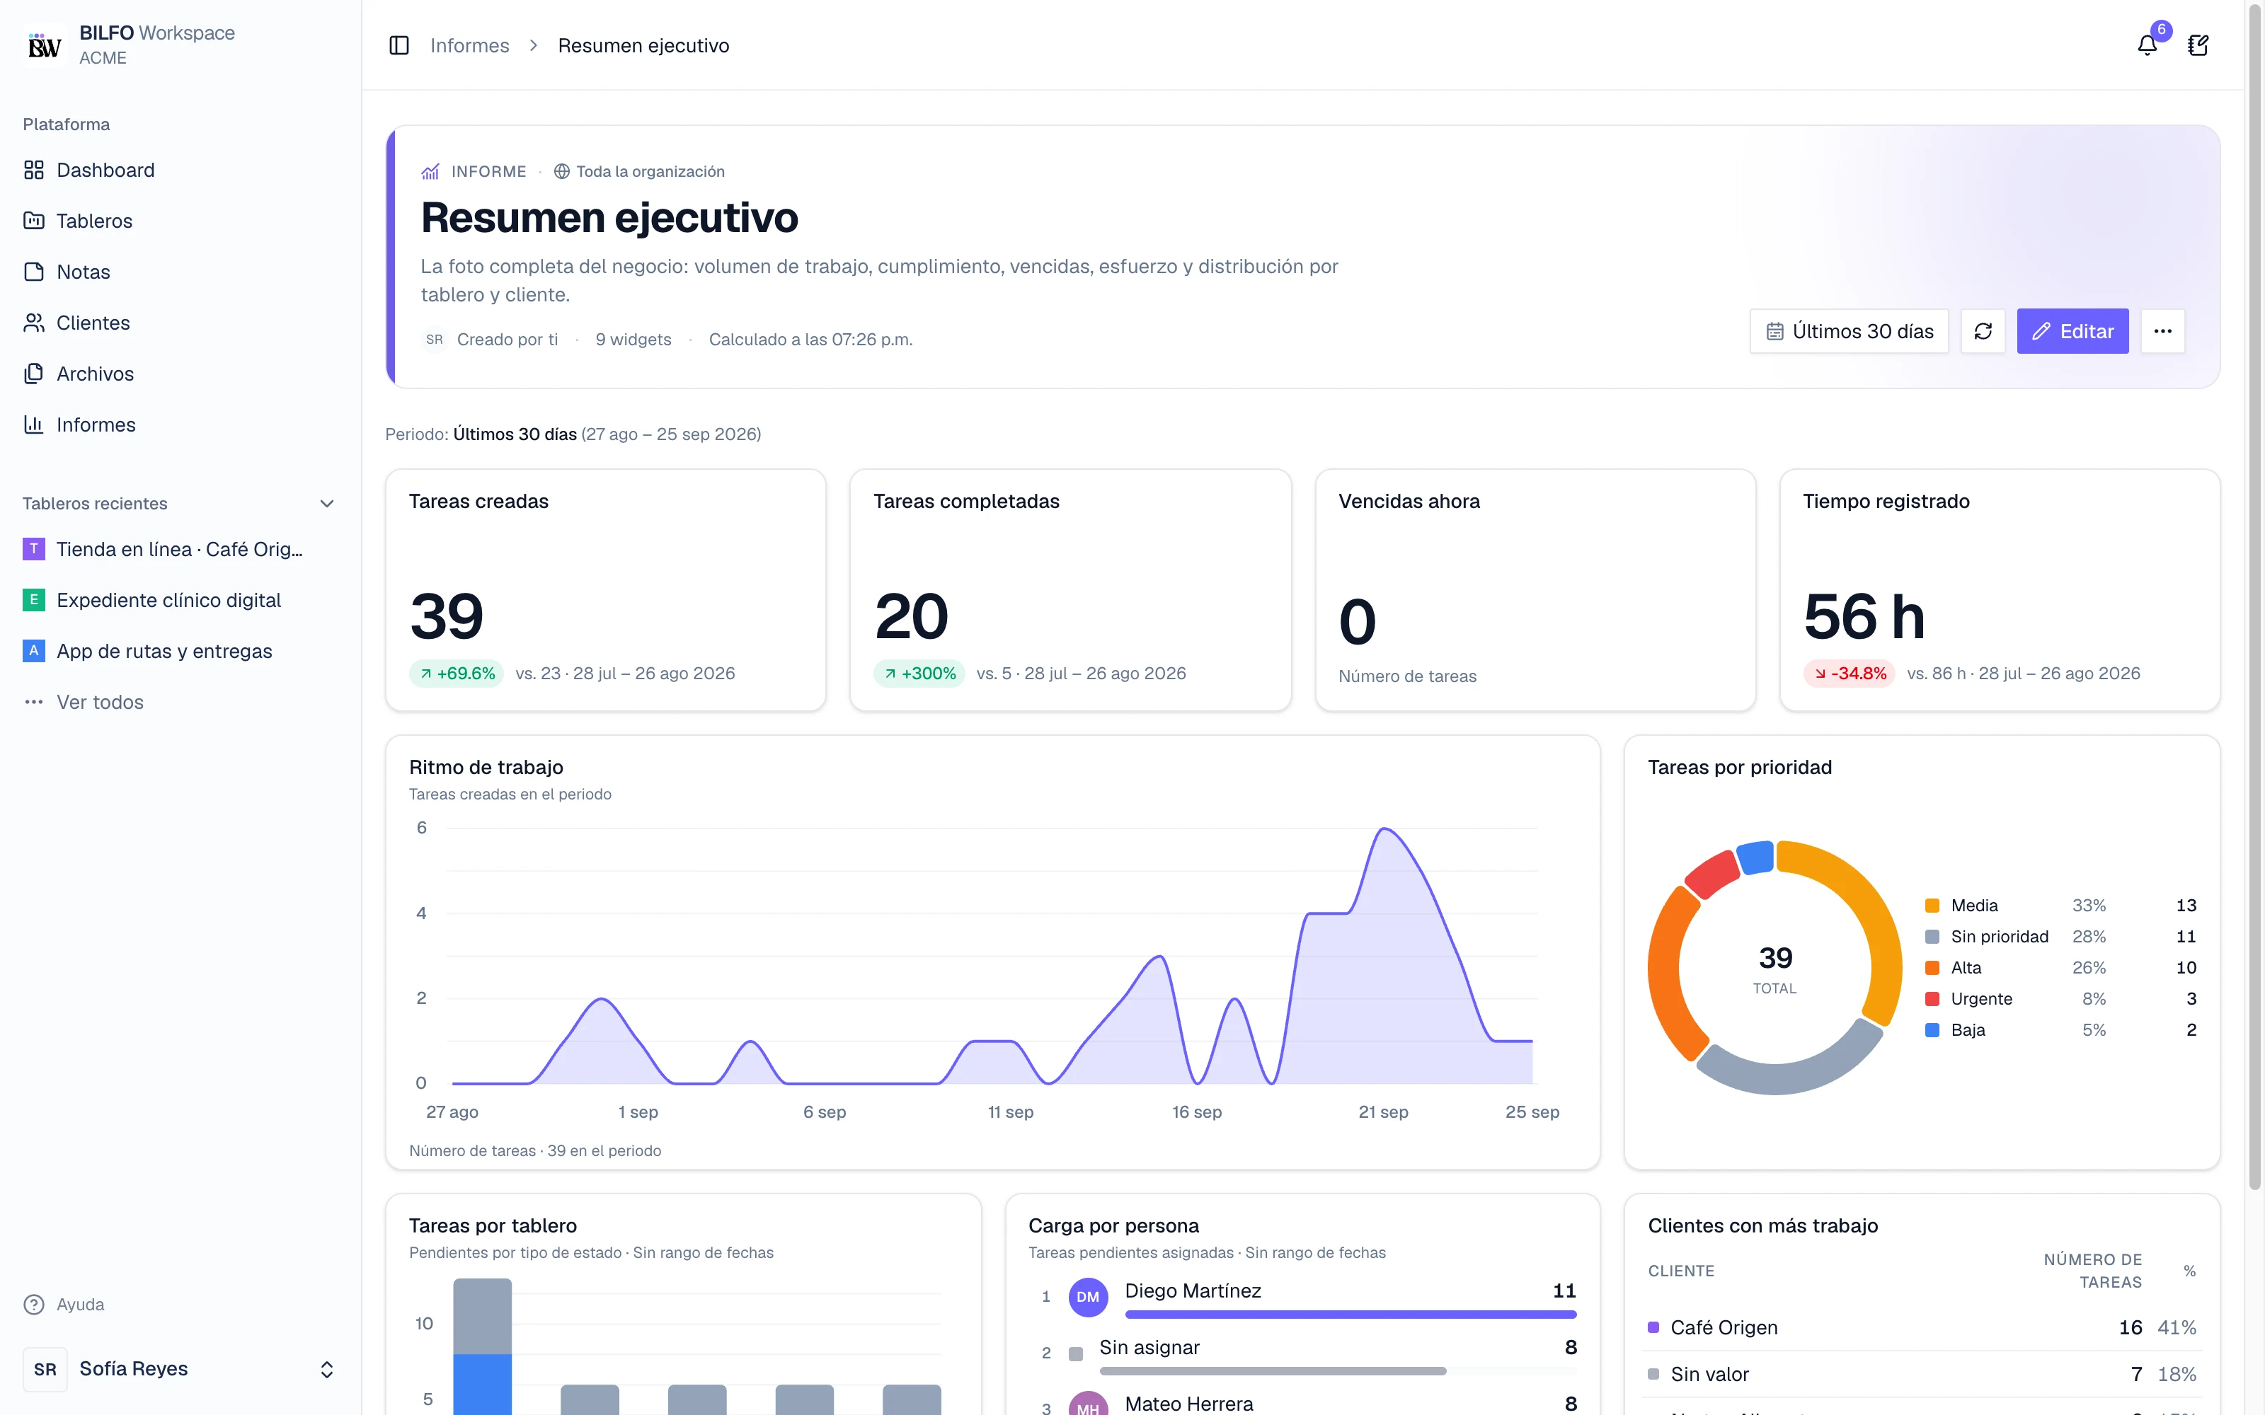2265x1415 pixels.
Task: Expand the Sofía Reyes user menu
Action: click(180, 1369)
